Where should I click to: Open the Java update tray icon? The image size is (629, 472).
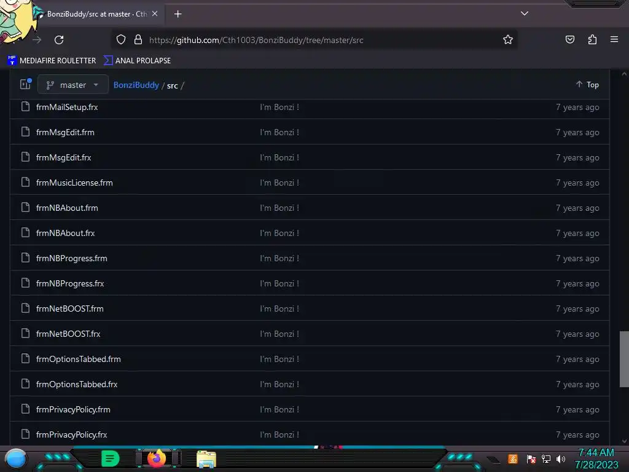pos(513,458)
